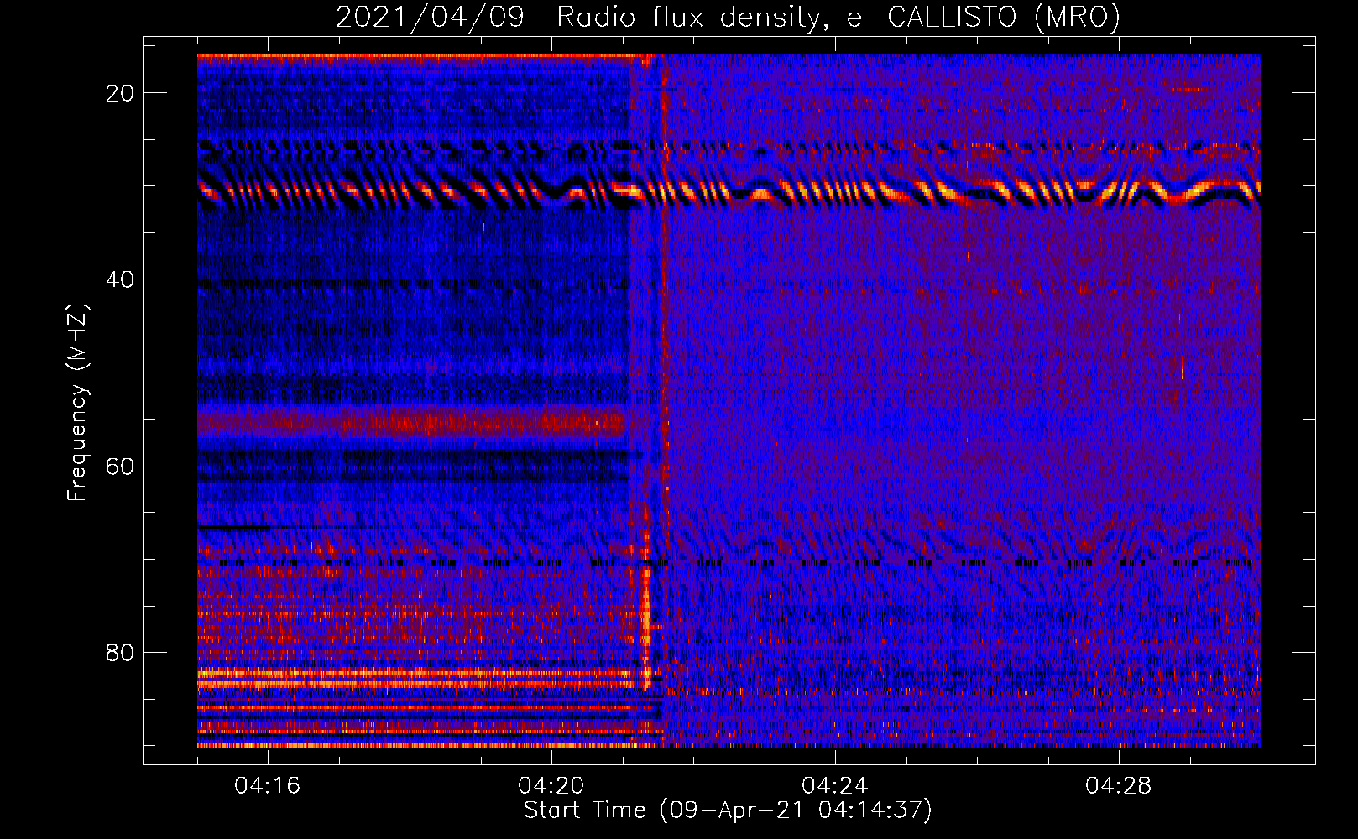Click the 04:24 time tick label

[x=835, y=786]
